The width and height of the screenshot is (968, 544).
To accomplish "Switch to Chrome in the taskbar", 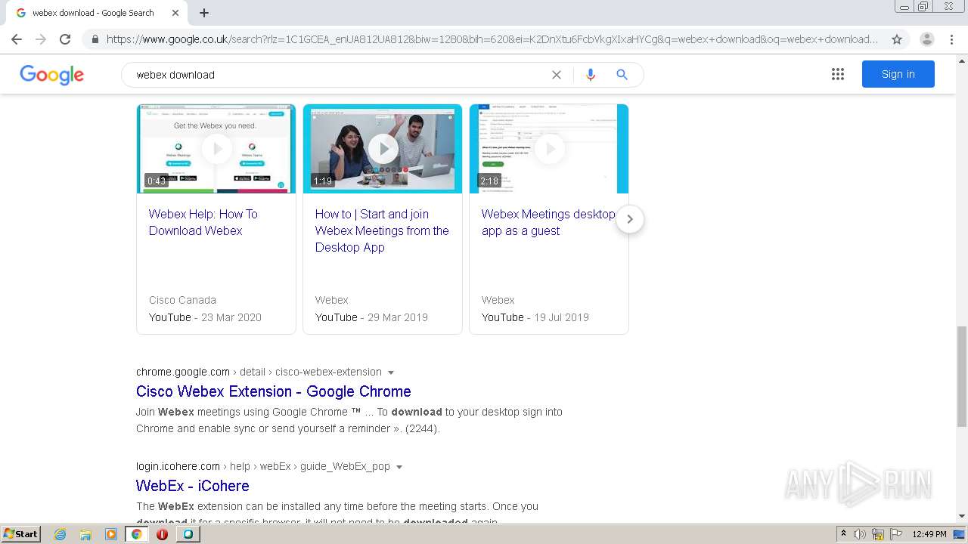I will click(x=137, y=534).
